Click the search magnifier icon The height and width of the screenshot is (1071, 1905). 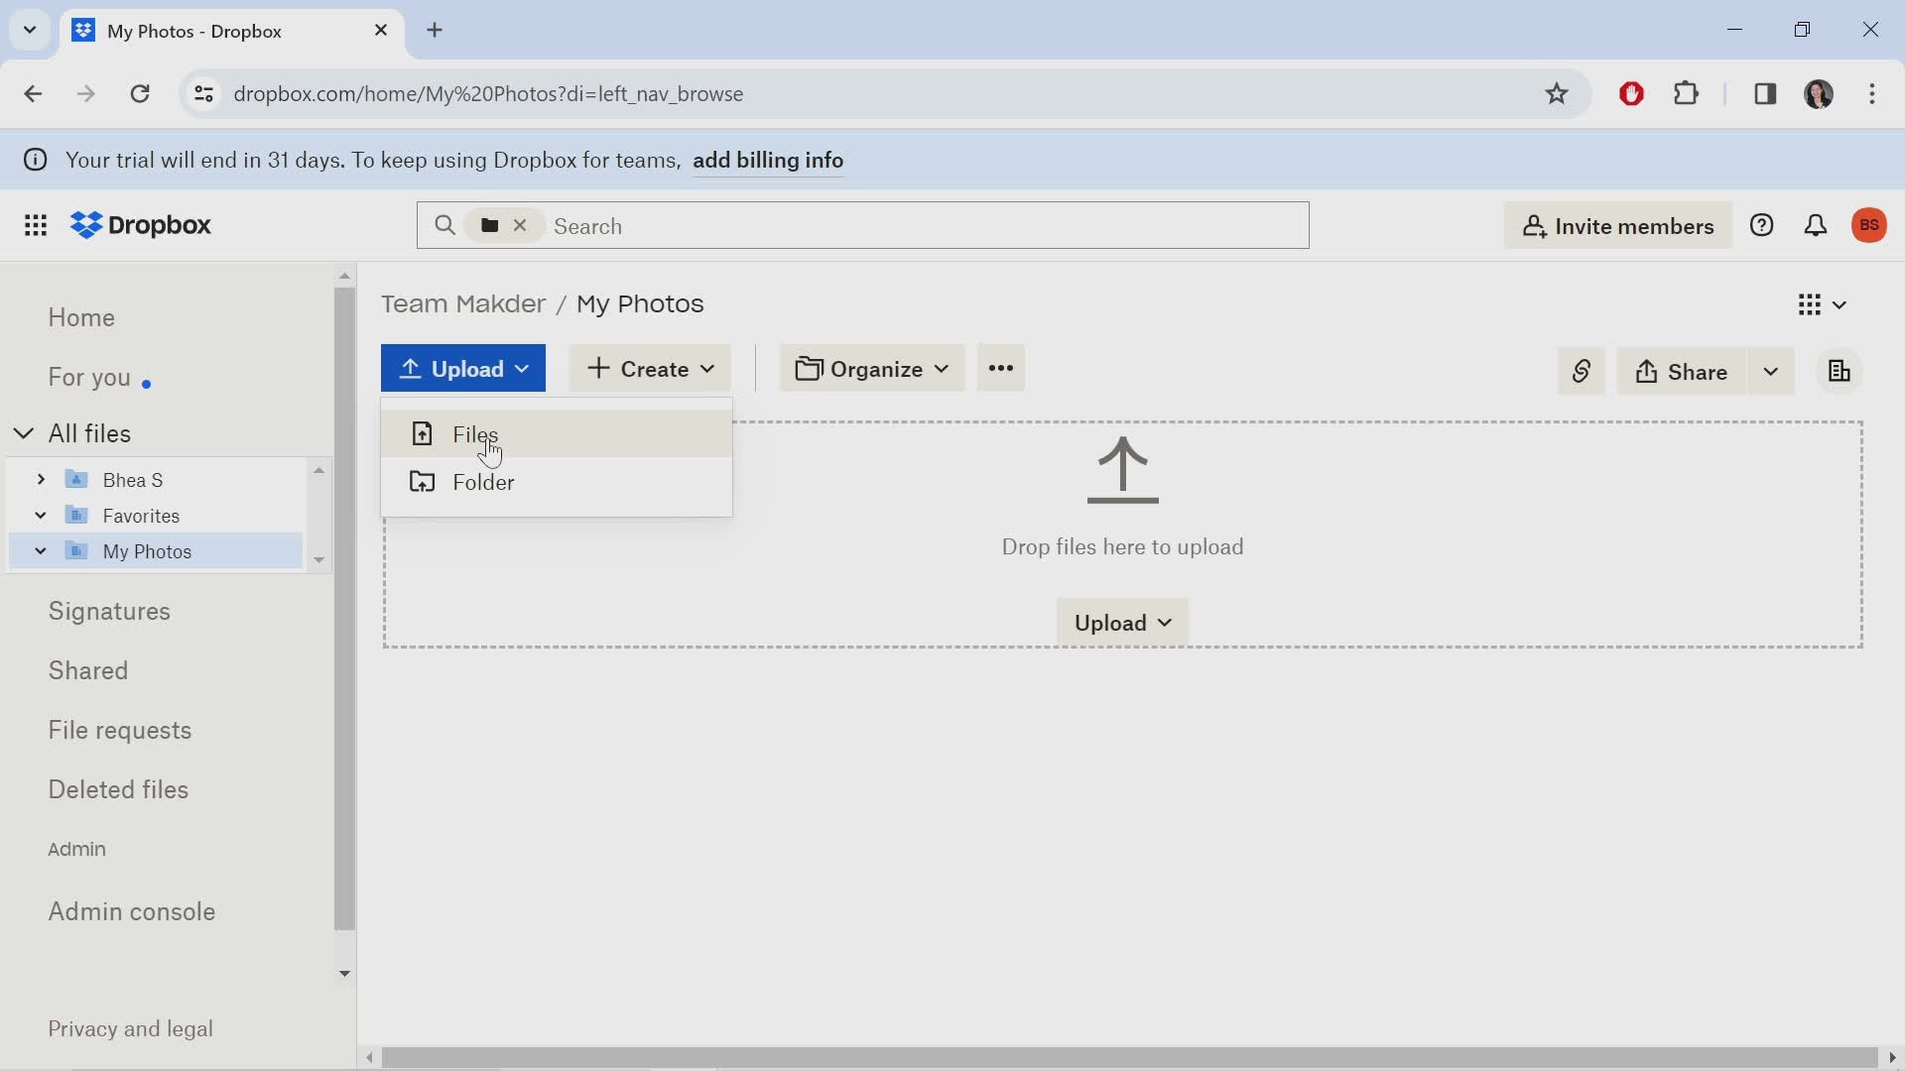(444, 225)
